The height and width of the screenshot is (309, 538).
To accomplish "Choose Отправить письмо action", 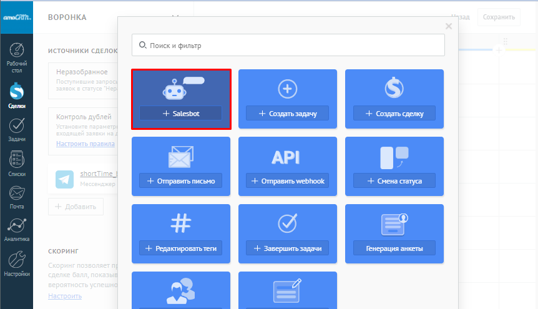I will [180, 181].
